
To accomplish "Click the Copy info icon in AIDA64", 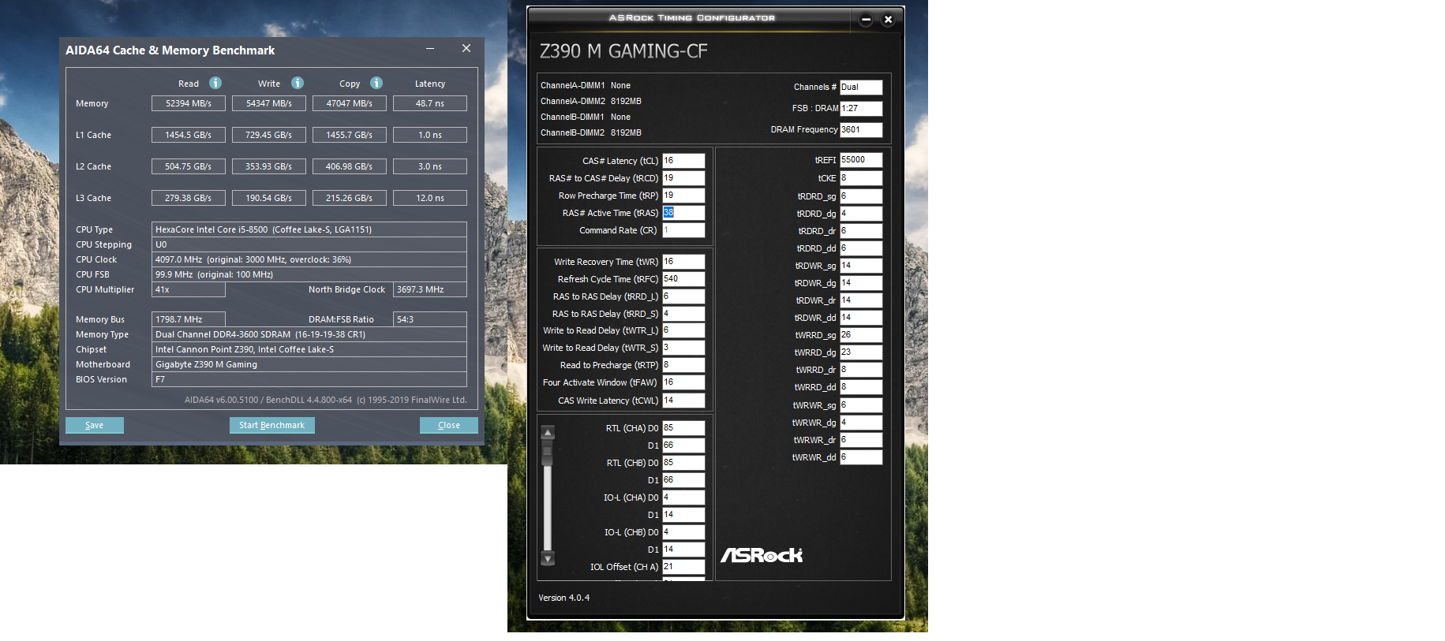I will (376, 83).
